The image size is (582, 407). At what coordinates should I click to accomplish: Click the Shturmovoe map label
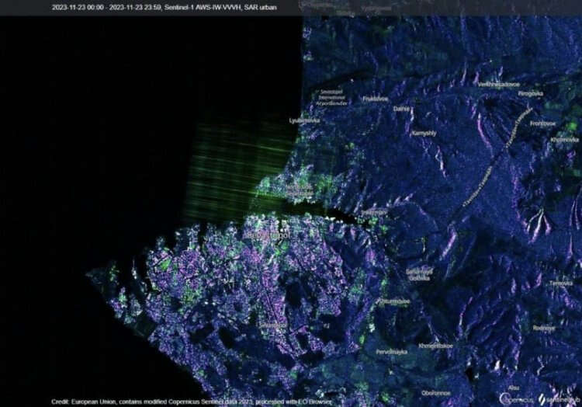point(393,300)
